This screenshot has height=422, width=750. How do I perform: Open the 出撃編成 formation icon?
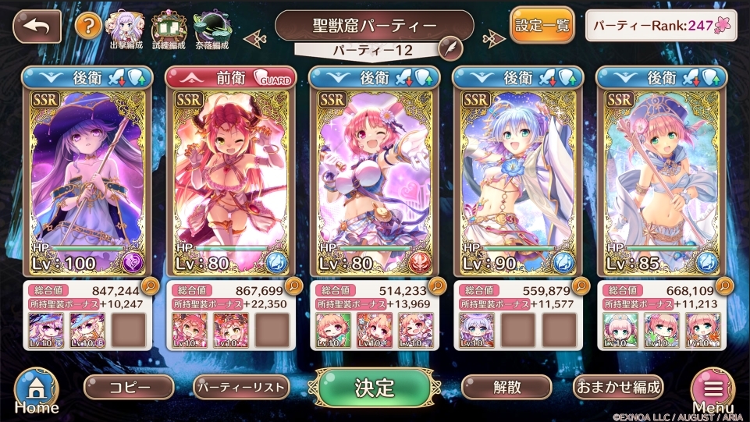126,30
